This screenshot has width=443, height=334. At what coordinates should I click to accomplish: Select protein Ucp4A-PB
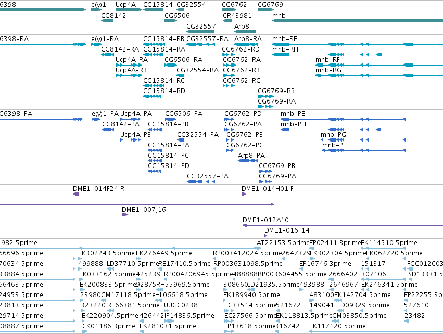136,135
